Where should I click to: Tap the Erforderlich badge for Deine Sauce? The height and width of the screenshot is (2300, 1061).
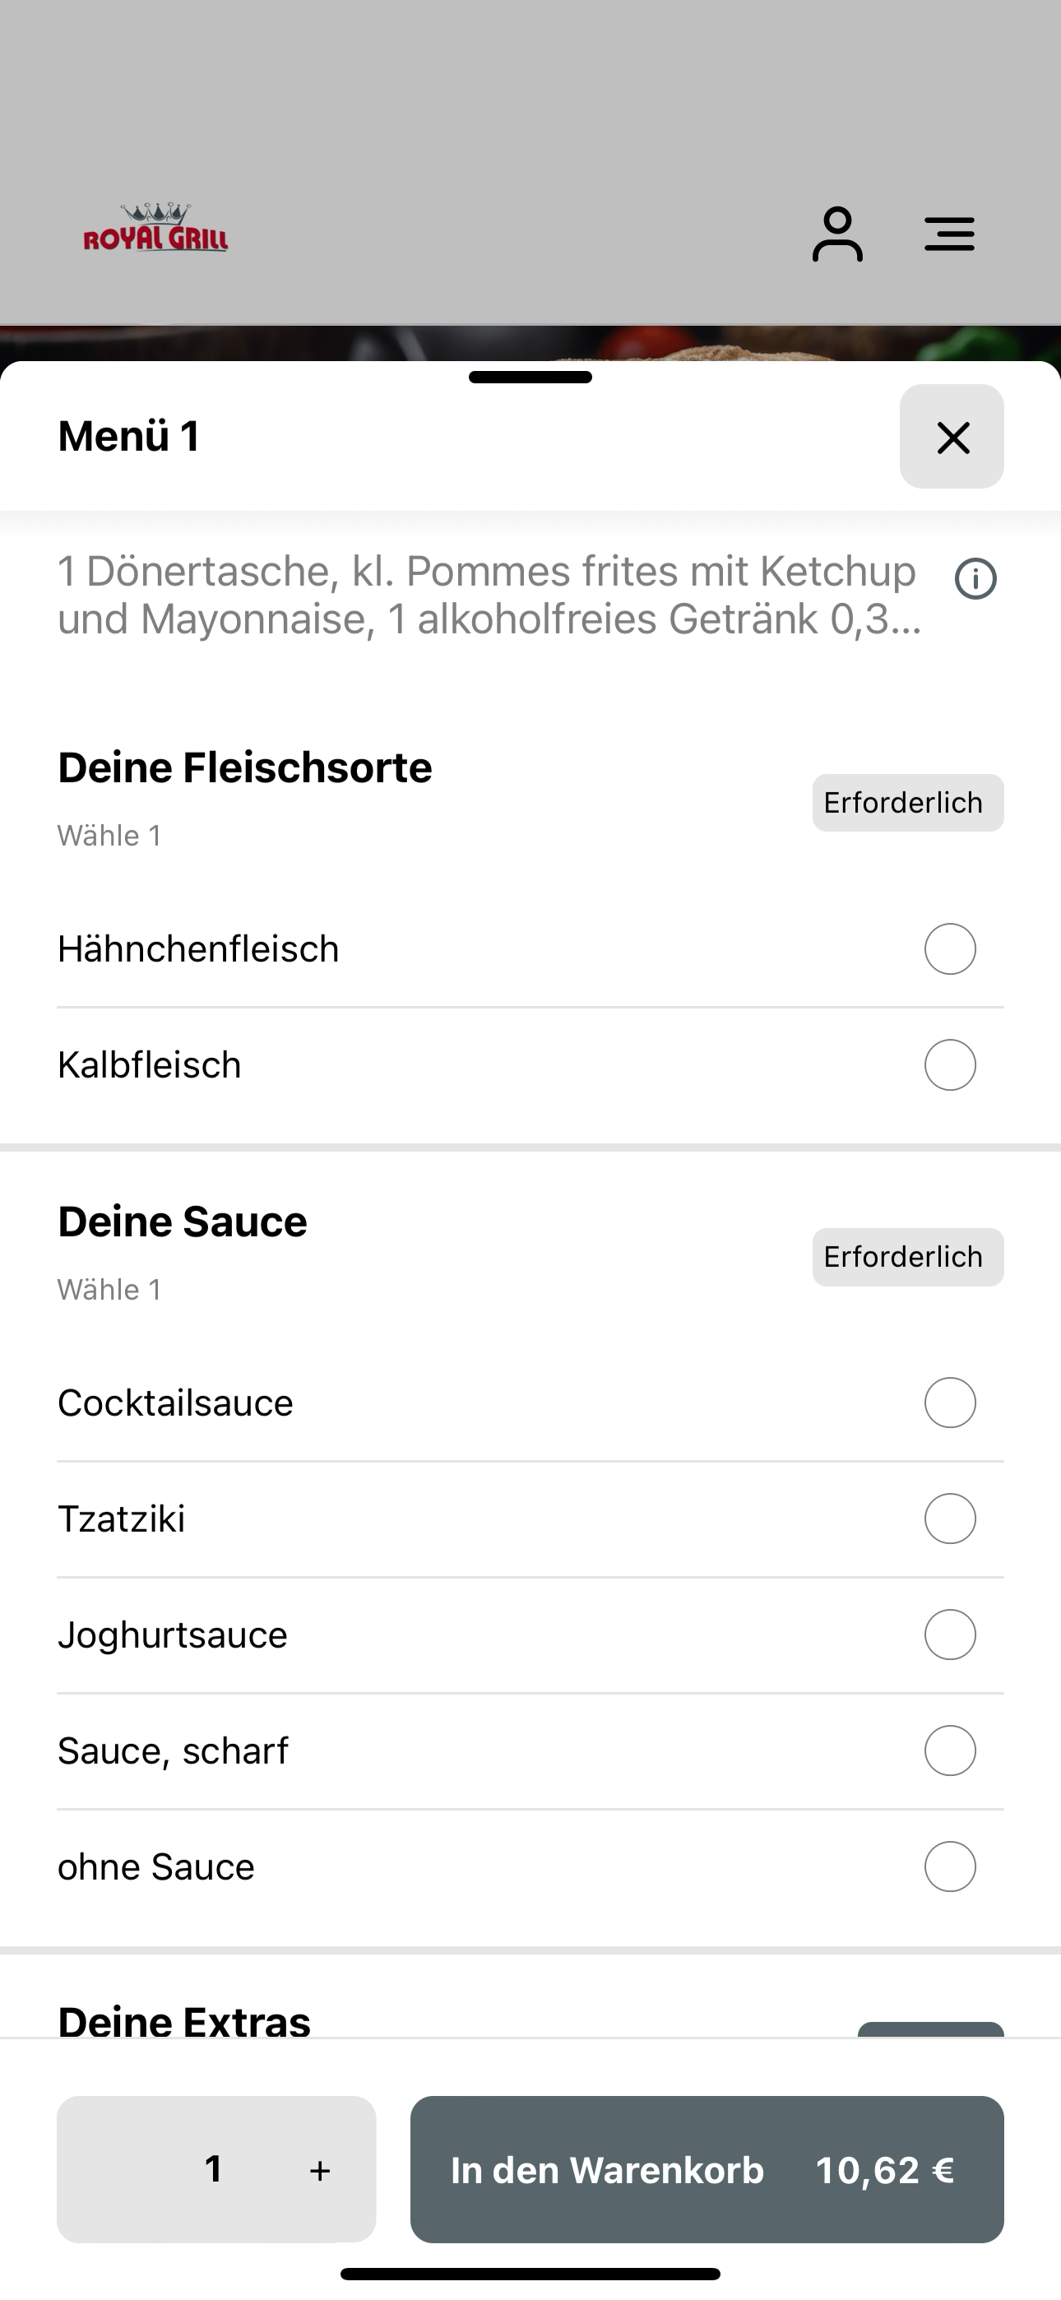point(907,1257)
